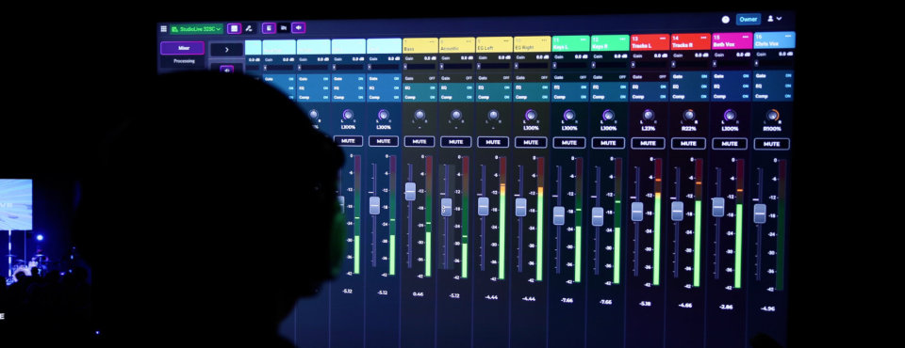Mute the Acoustic channel
The height and width of the screenshot is (348, 905).
pos(456,142)
